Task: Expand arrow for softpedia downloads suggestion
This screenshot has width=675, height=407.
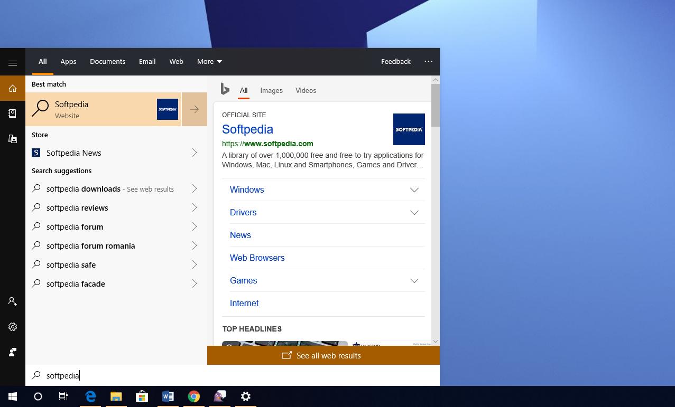Action: click(x=195, y=188)
